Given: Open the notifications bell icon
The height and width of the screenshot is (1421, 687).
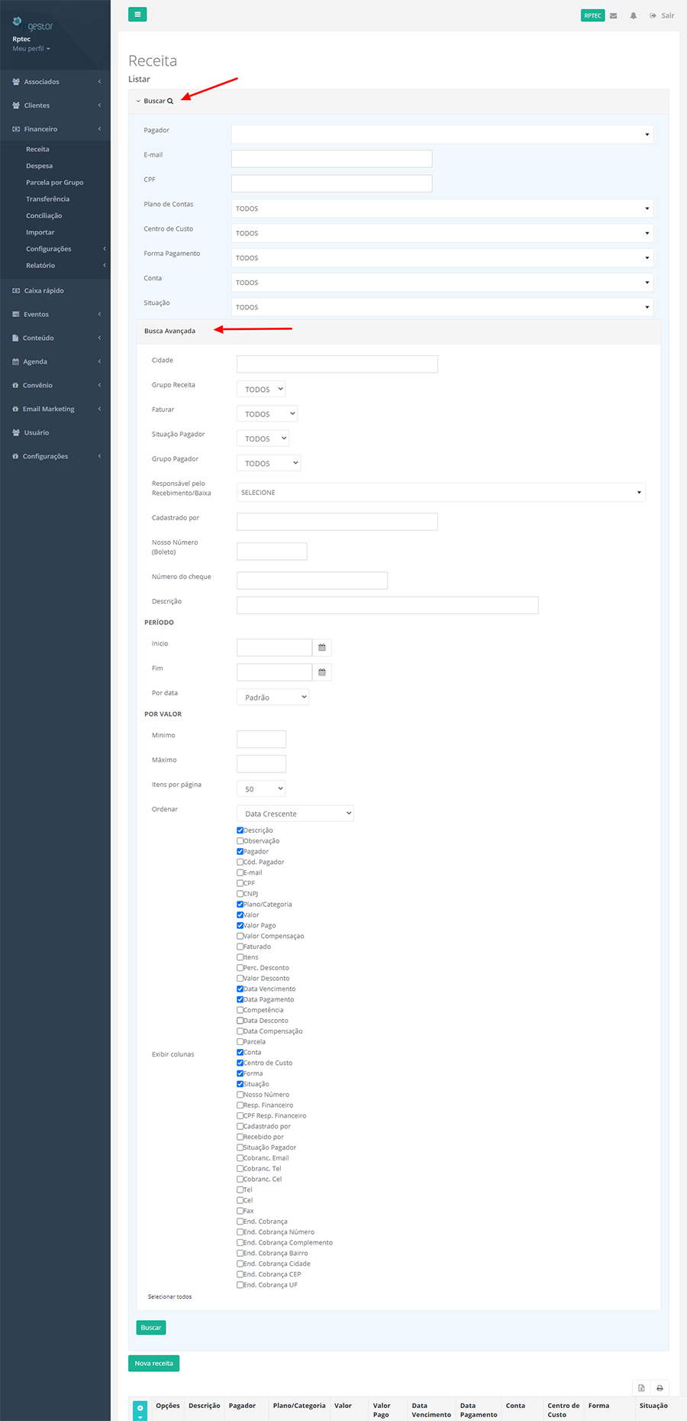Looking at the screenshot, I should click(x=633, y=16).
